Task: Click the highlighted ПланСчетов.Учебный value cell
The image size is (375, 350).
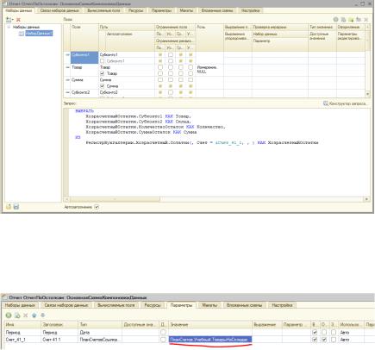Action: tap(210, 340)
